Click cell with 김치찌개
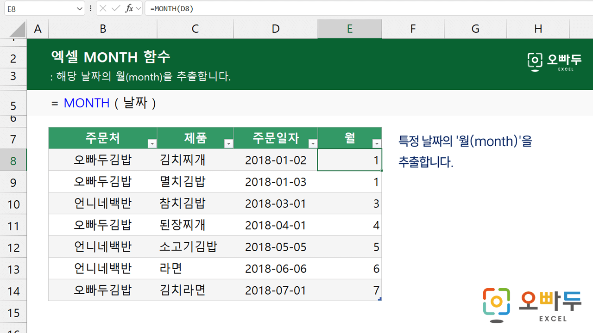Image resolution: width=593 pixels, height=333 pixels. 195,160
